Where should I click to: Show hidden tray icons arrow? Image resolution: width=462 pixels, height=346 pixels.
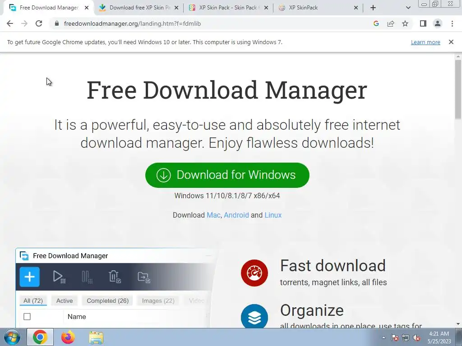[x=383, y=337]
